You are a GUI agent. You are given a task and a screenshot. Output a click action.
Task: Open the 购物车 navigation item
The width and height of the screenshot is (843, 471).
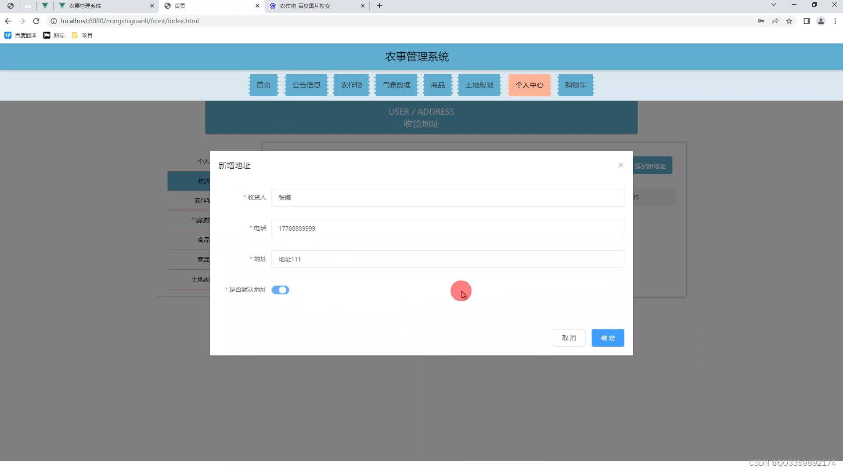pos(576,85)
